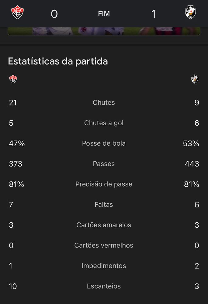The width and height of the screenshot is (208, 304).
Task: Tap the Vitória crest in score header
Action: pyautogui.click(x=17, y=12)
